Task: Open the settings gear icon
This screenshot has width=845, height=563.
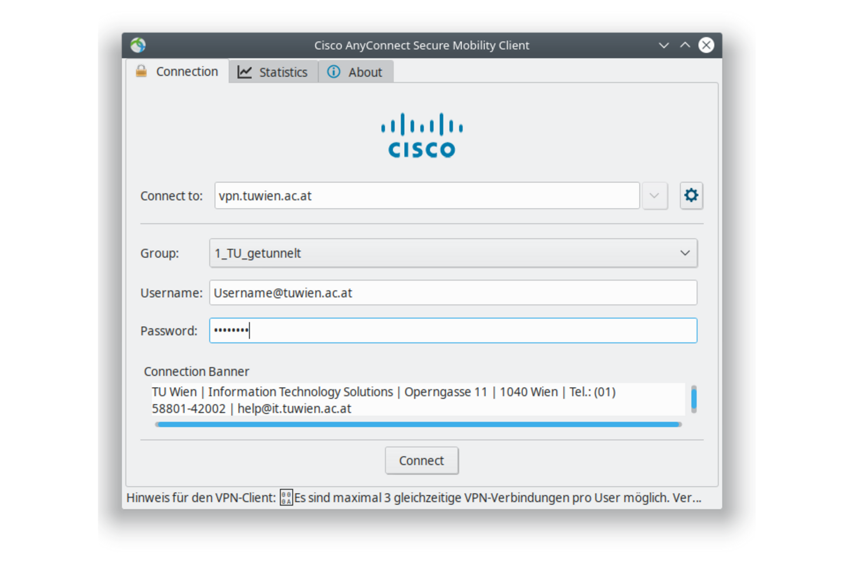Action: (x=691, y=195)
